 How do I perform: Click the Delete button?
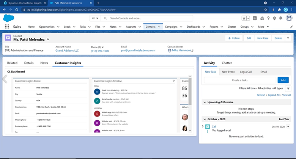click(x=278, y=38)
